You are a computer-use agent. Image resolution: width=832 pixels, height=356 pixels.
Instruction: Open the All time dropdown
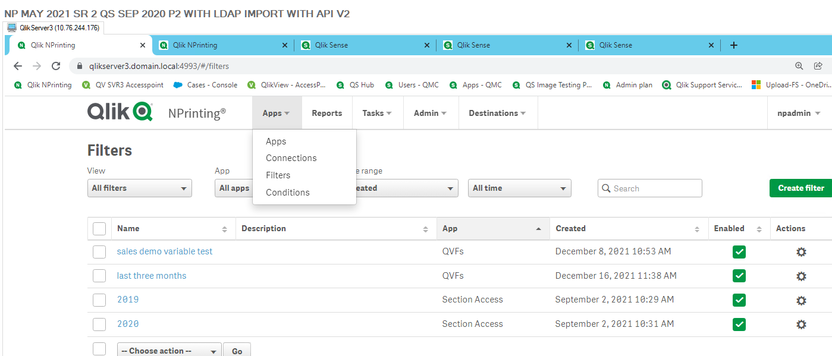coord(519,188)
